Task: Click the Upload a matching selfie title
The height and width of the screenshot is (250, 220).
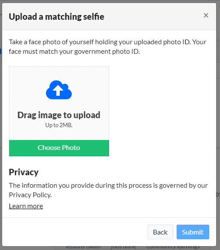Action: click(56, 17)
